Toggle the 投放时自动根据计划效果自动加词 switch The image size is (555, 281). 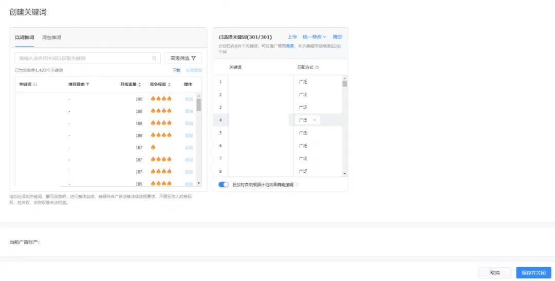click(224, 185)
